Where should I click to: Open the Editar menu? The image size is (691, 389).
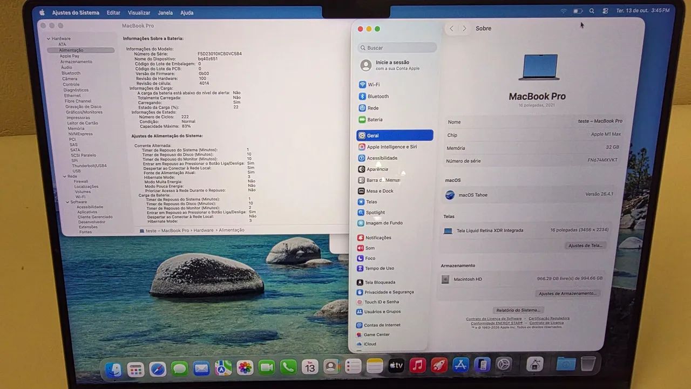pyautogui.click(x=113, y=12)
